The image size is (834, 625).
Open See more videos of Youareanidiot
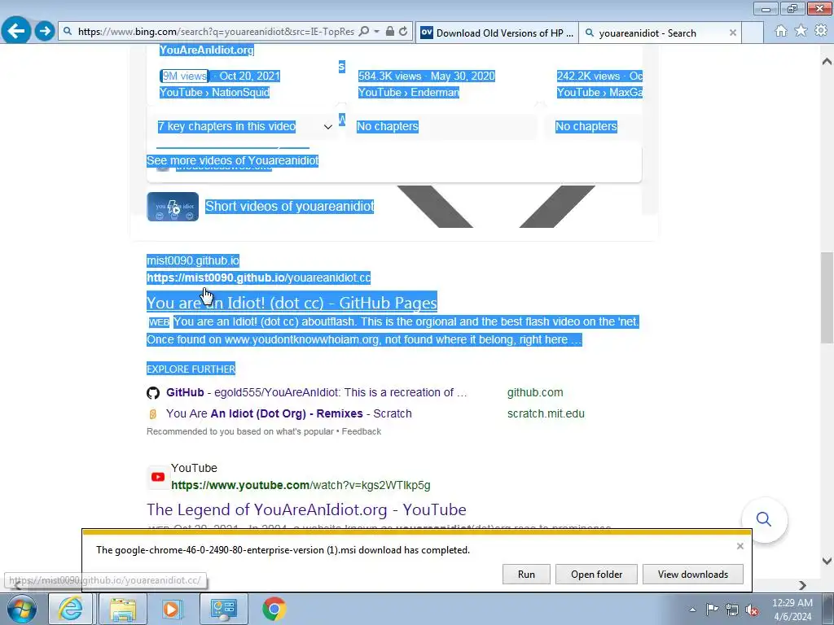(x=232, y=160)
